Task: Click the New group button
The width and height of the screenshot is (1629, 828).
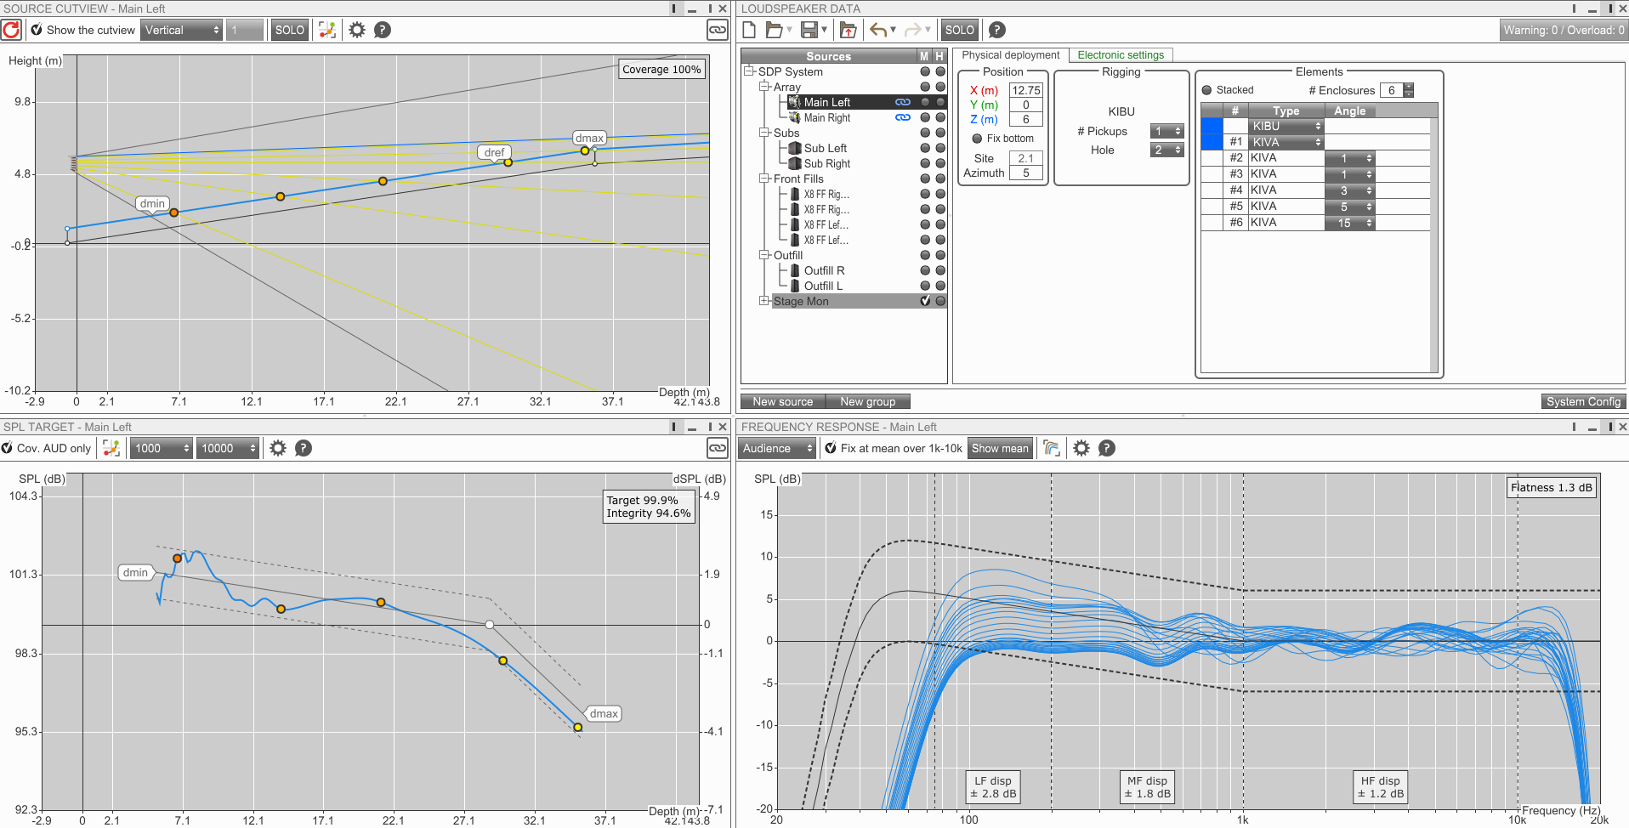Action: click(x=867, y=401)
